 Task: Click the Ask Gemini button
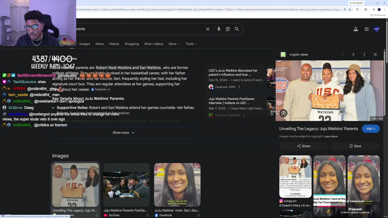point(356,3)
